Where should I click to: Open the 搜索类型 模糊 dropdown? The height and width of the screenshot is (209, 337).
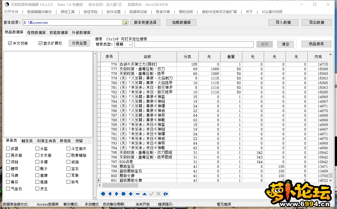123,44
